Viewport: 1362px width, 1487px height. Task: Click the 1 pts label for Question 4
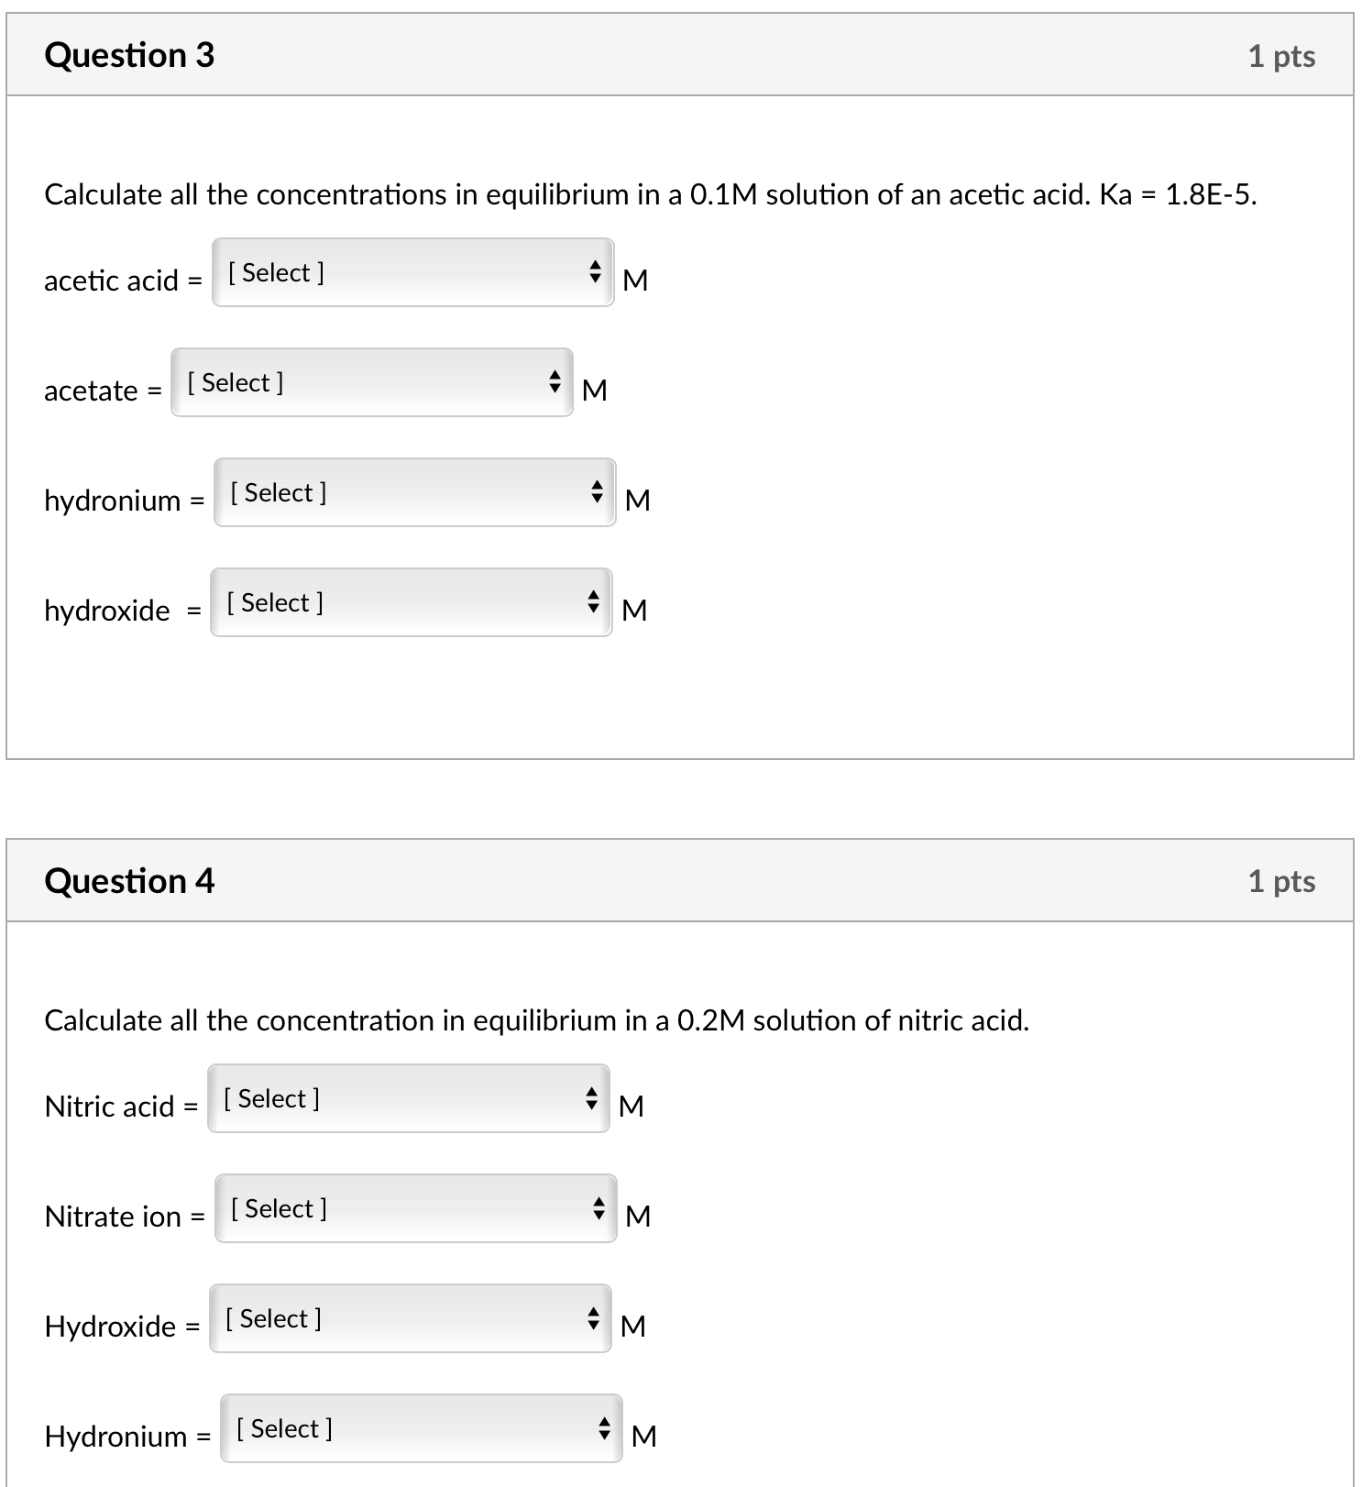tap(1283, 880)
